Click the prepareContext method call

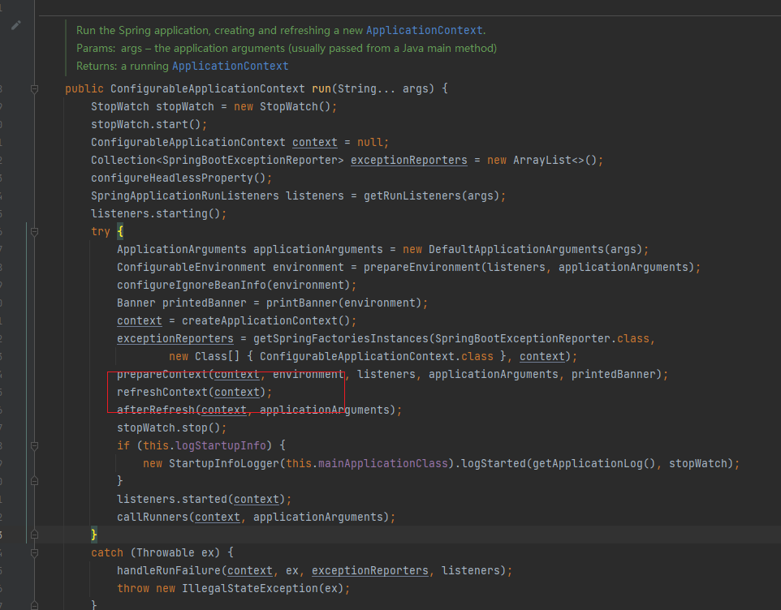(x=154, y=374)
